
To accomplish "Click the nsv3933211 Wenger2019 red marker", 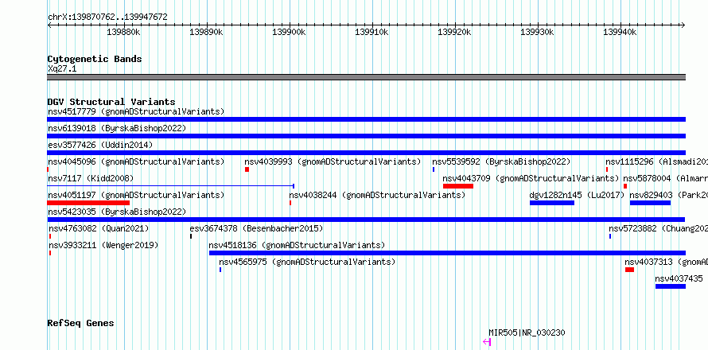I will pos(50,253).
